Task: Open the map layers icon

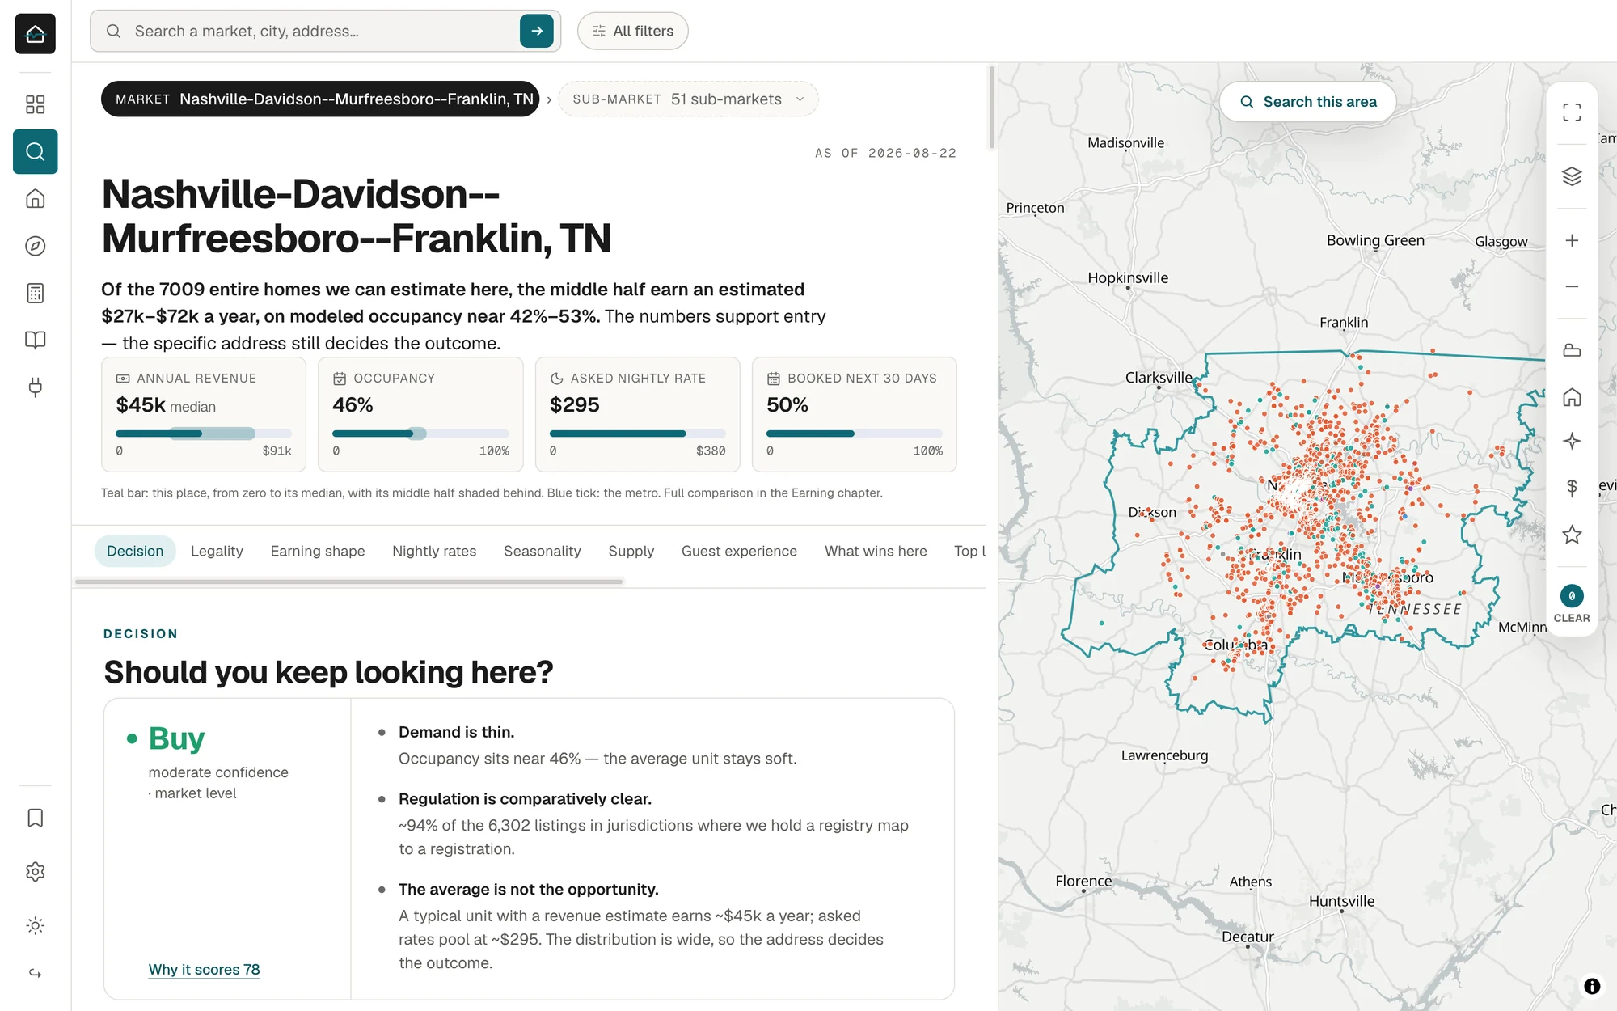Action: 1572,176
